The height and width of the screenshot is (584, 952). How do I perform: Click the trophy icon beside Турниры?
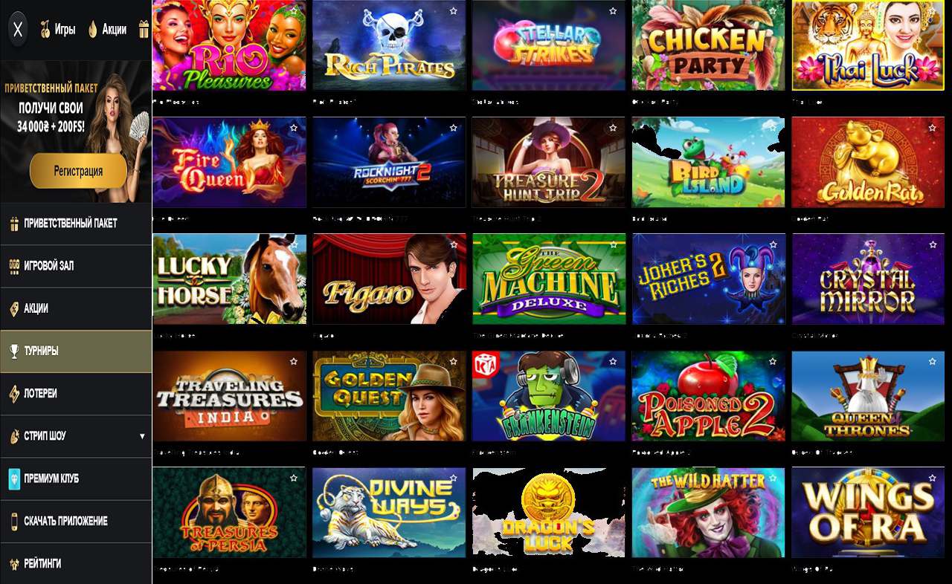tap(14, 351)
